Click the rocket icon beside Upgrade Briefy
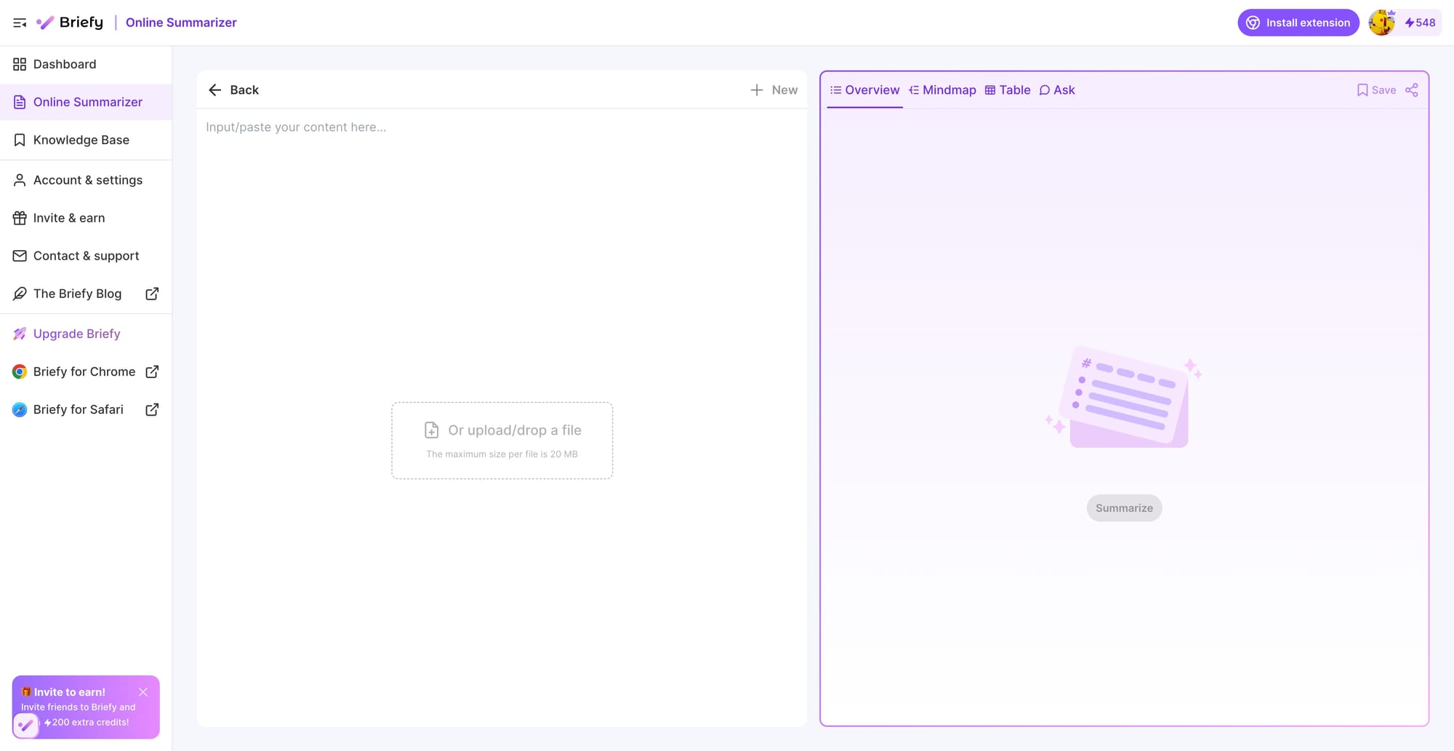Viewport: 1454px width, 751px height. click(20, 334)
